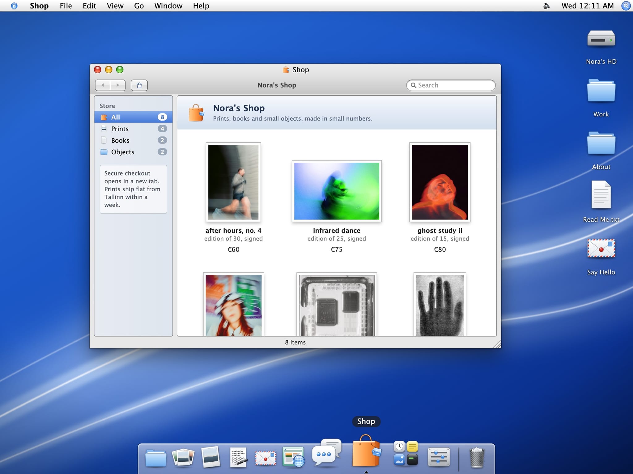Click the blue system logo menu icon
Viewport: 633px width, 474px height.
(14, 6)
